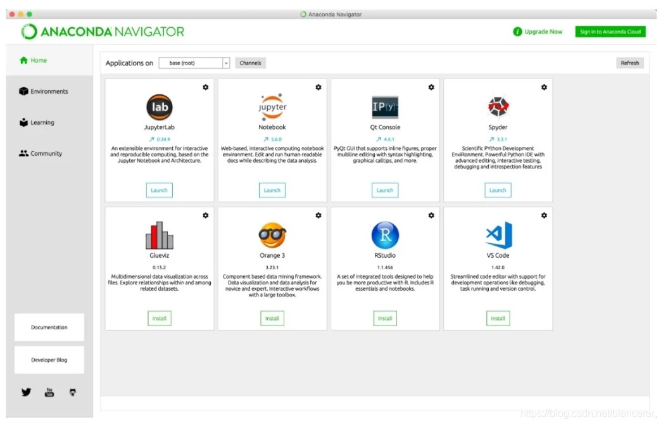Viewport: 661px width, 425px height.
Task: Sign in to Anaconda Cloud
Action: click(610, 32)
